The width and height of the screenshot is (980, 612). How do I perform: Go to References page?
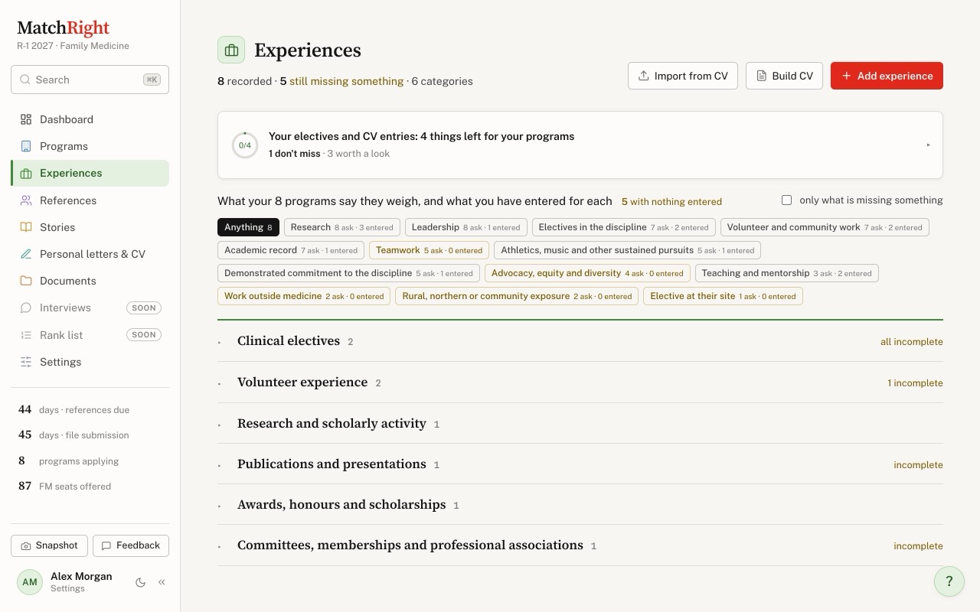point(90,200)
